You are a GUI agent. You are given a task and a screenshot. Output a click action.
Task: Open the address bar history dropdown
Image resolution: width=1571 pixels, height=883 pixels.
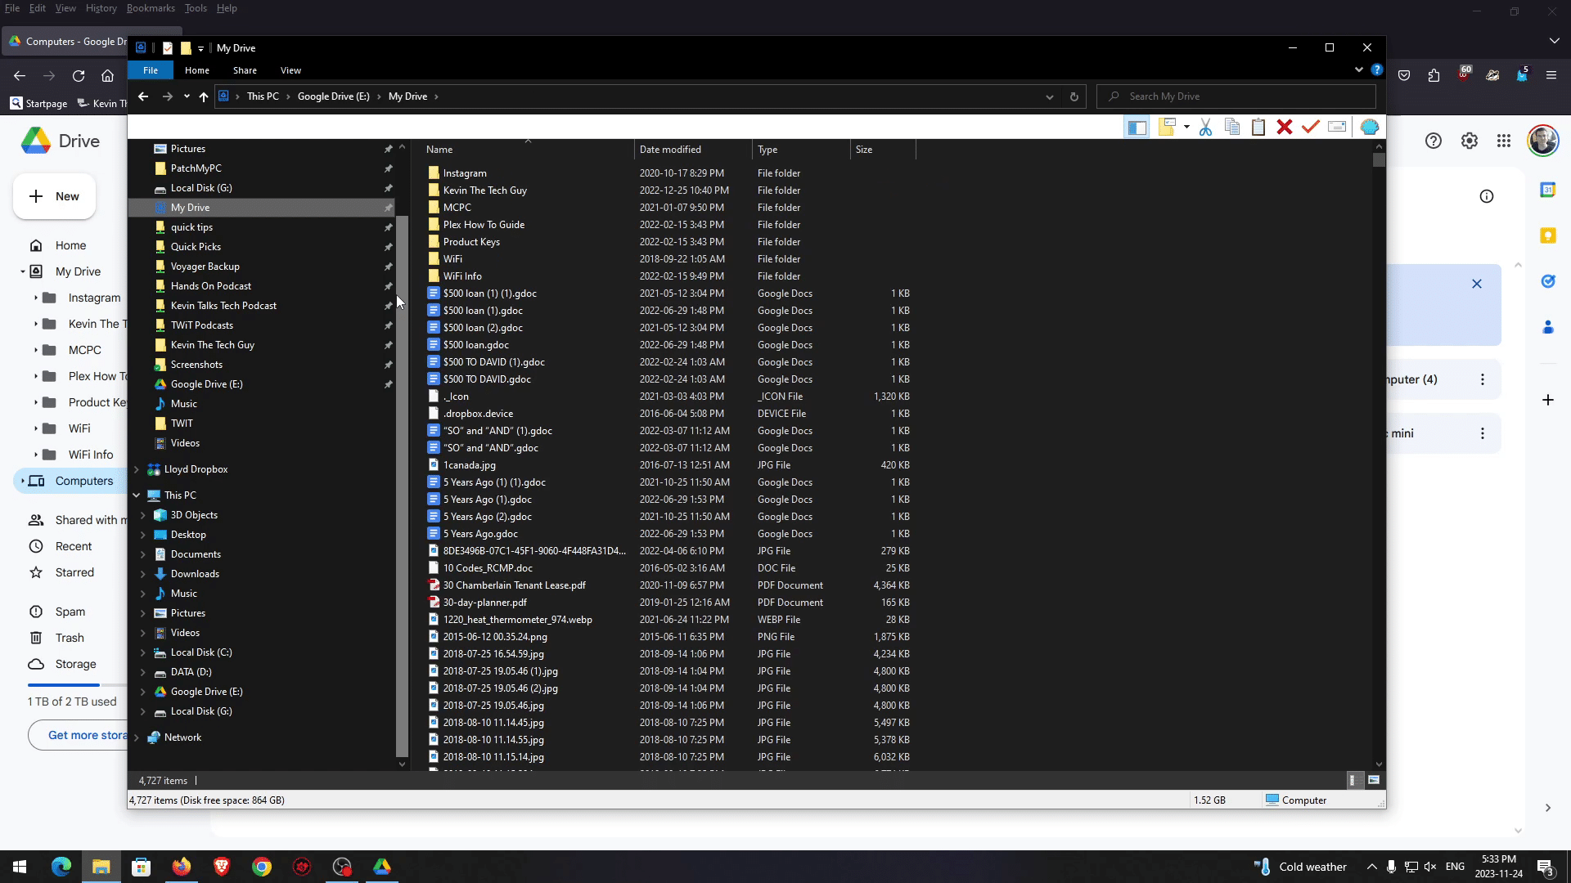pyautogui.click(x=1049, y=96)
